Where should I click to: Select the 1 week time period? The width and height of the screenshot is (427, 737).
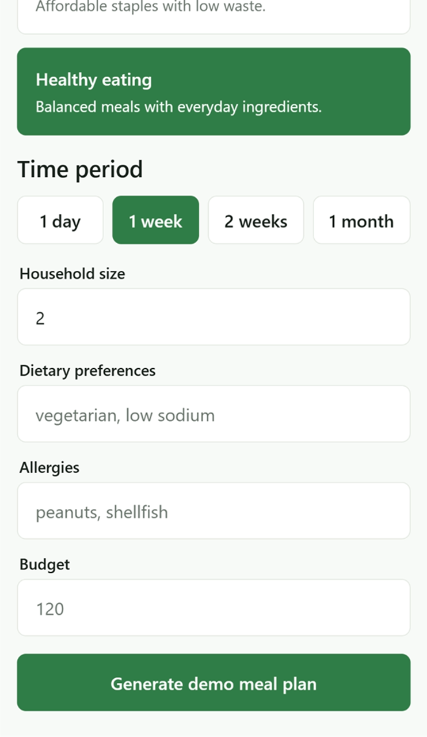(x=155, y=220)
